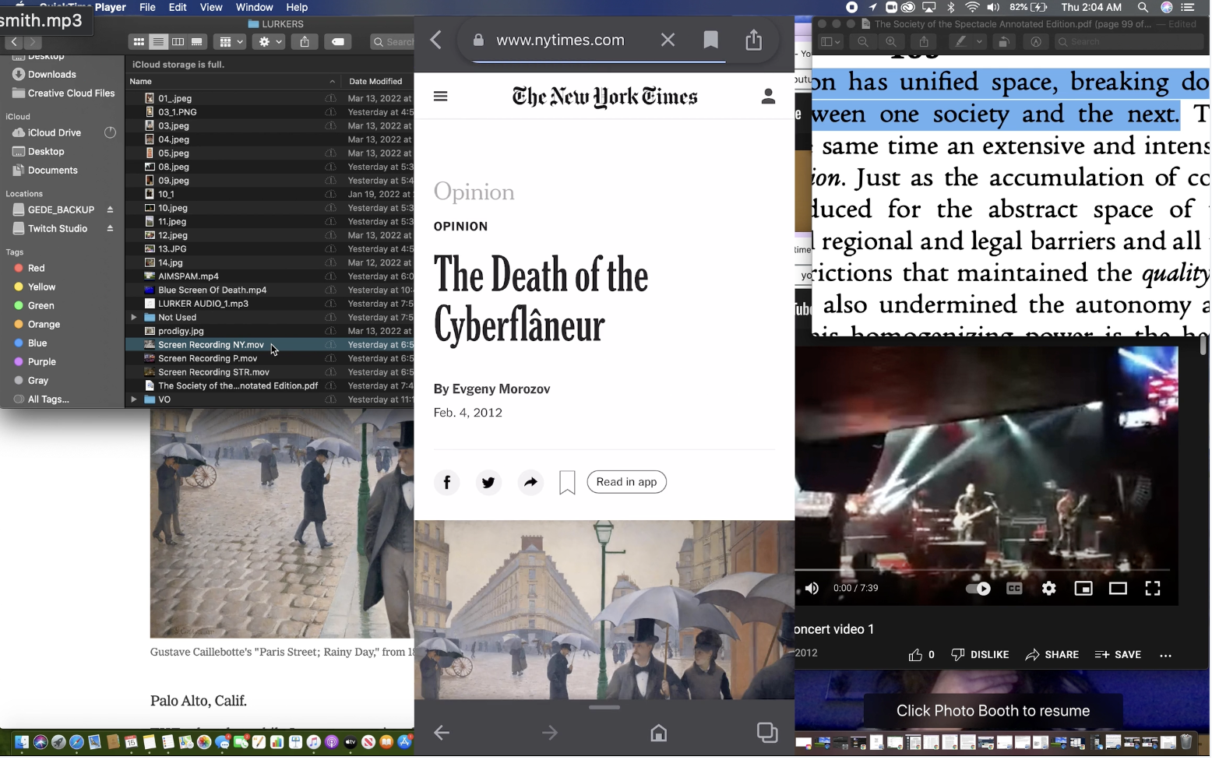Screen dimensions: 1212x760
Task: Switch Finder to column view
Action: [x=178, y=42]
